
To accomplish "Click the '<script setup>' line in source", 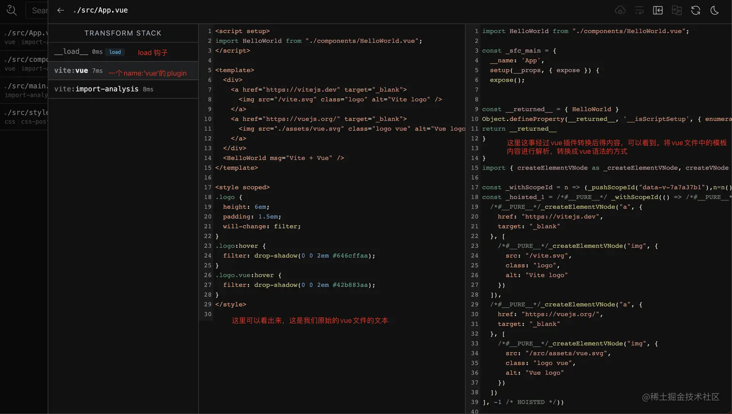I will click(x=243, y=31).
